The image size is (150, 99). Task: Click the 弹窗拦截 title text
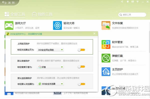(117, 56)
